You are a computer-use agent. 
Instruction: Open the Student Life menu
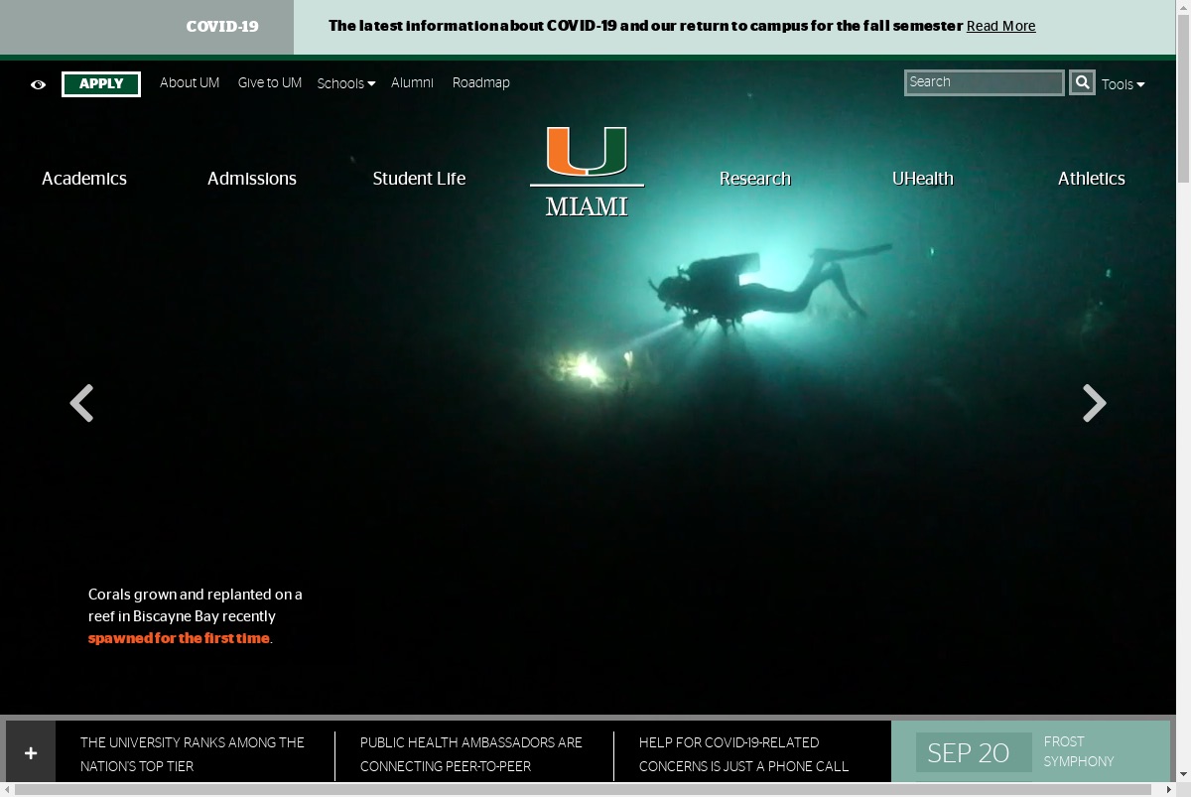419,179
